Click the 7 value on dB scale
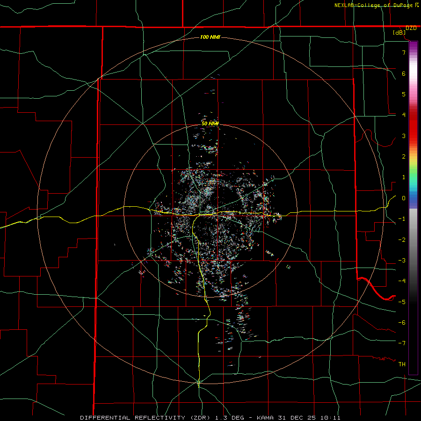The image size is (421, 421). point(404,52)
